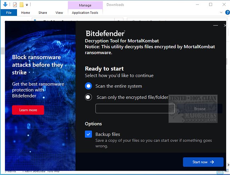Switch to the Home ribbon tab

25,13
